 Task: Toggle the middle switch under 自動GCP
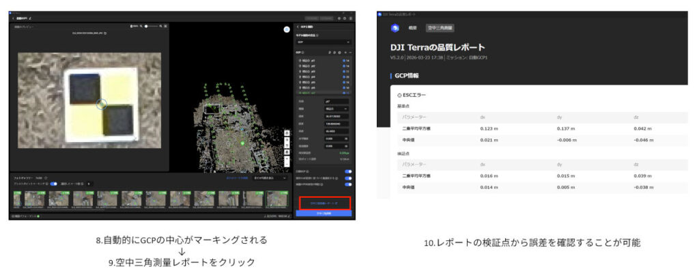(x=348, y=178)
